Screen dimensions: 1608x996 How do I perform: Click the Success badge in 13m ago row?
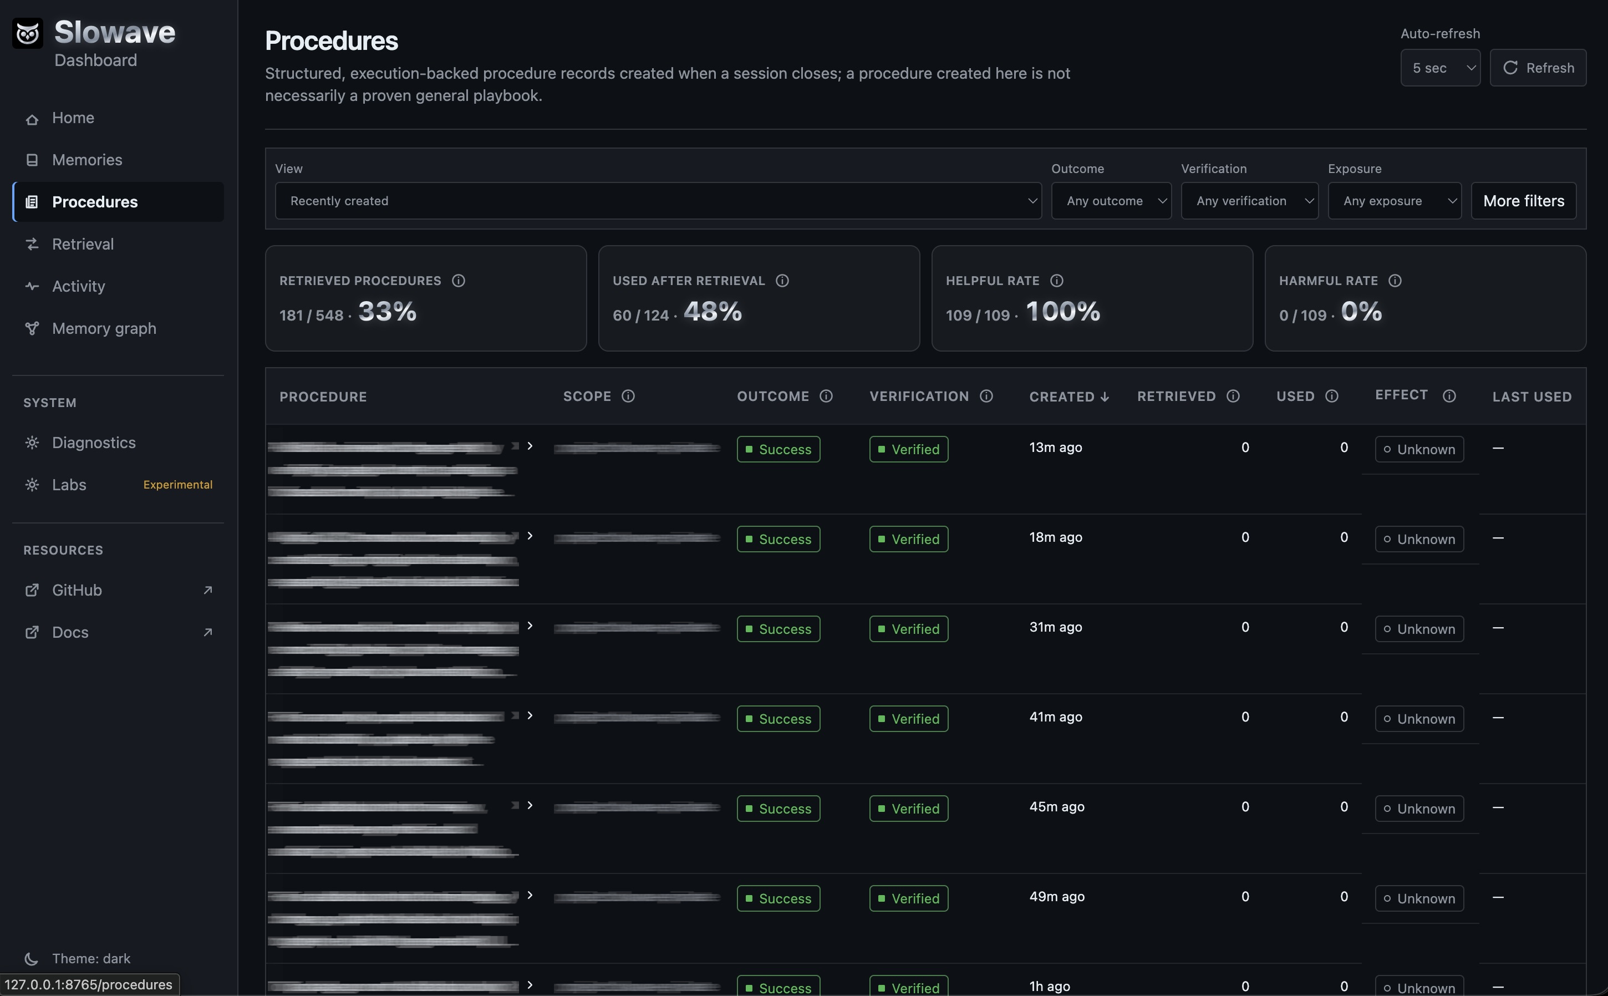click(778, 449)
